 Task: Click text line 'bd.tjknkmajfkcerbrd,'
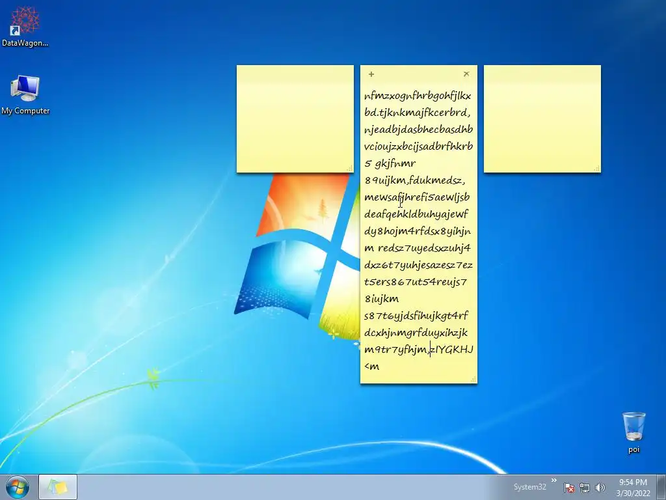pos(417,113)
